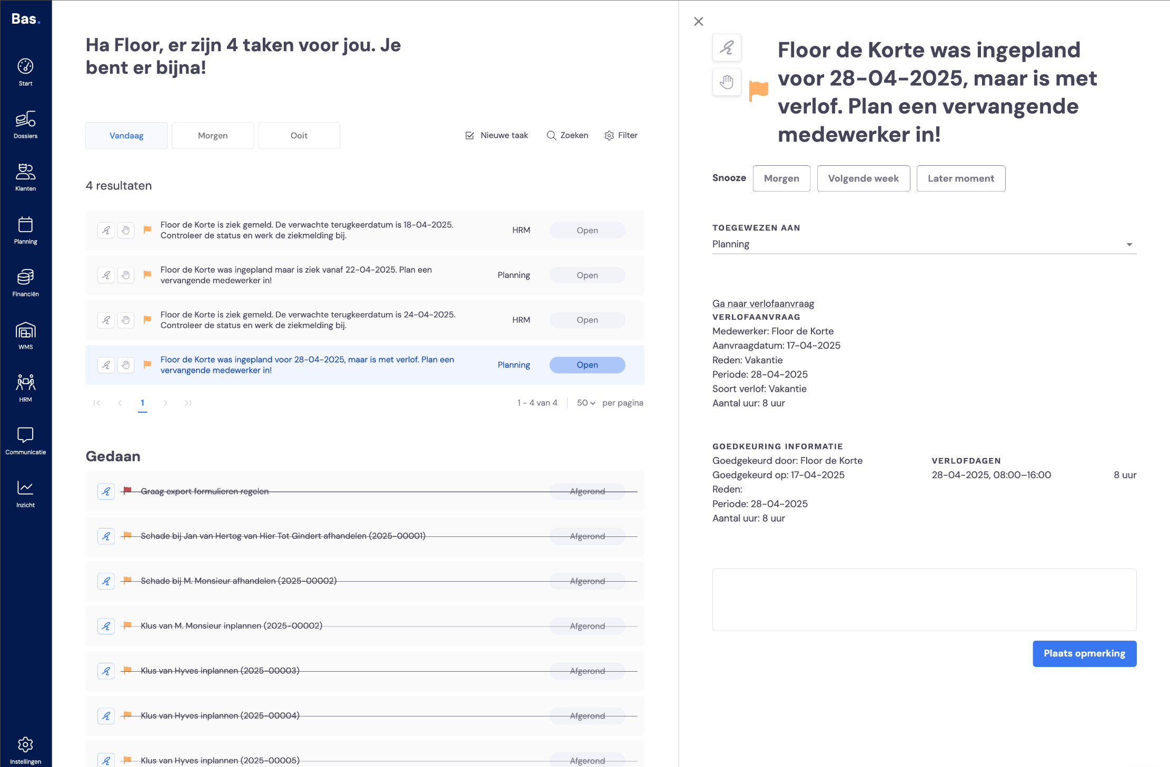Open the Communicatie chat icon
The width and height of the screenshot is (1170, 767).
point(25,441)
